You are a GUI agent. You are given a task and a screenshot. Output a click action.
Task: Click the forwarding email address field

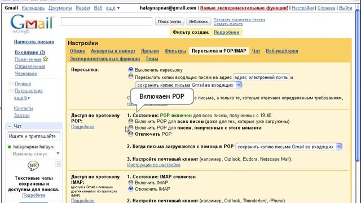[261, 77]
